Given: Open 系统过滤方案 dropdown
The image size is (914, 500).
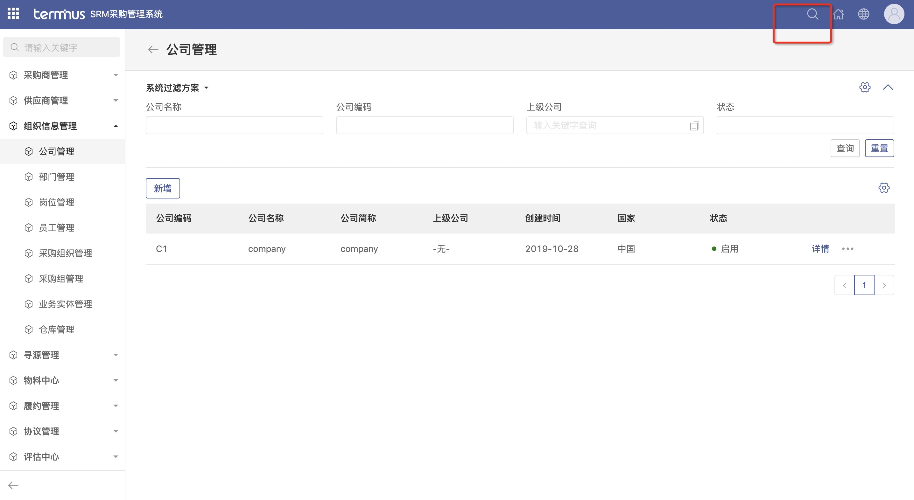Looking at the screenshot, I should pos(177,88).
